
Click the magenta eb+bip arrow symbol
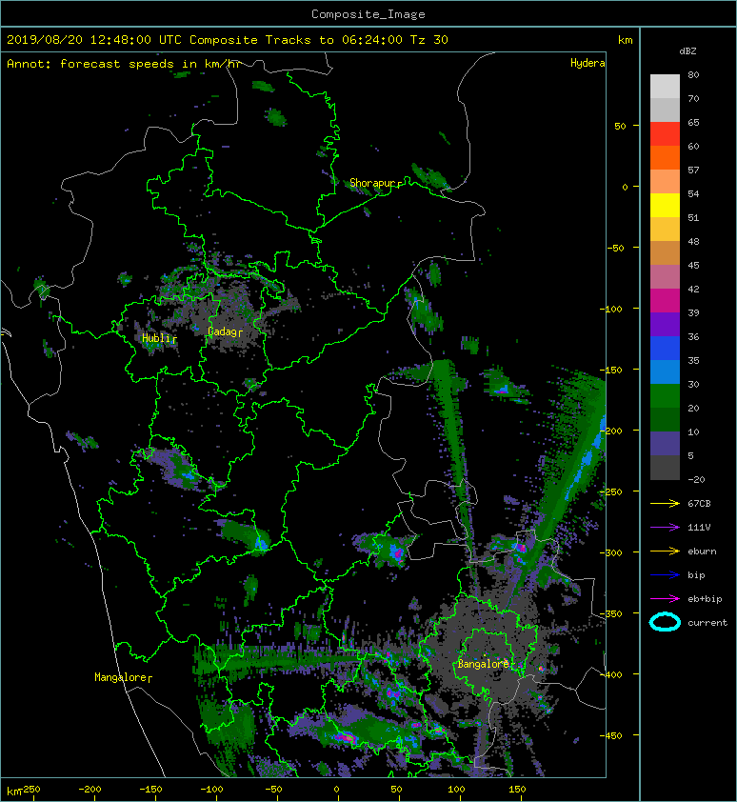click(x=665, y=598)
